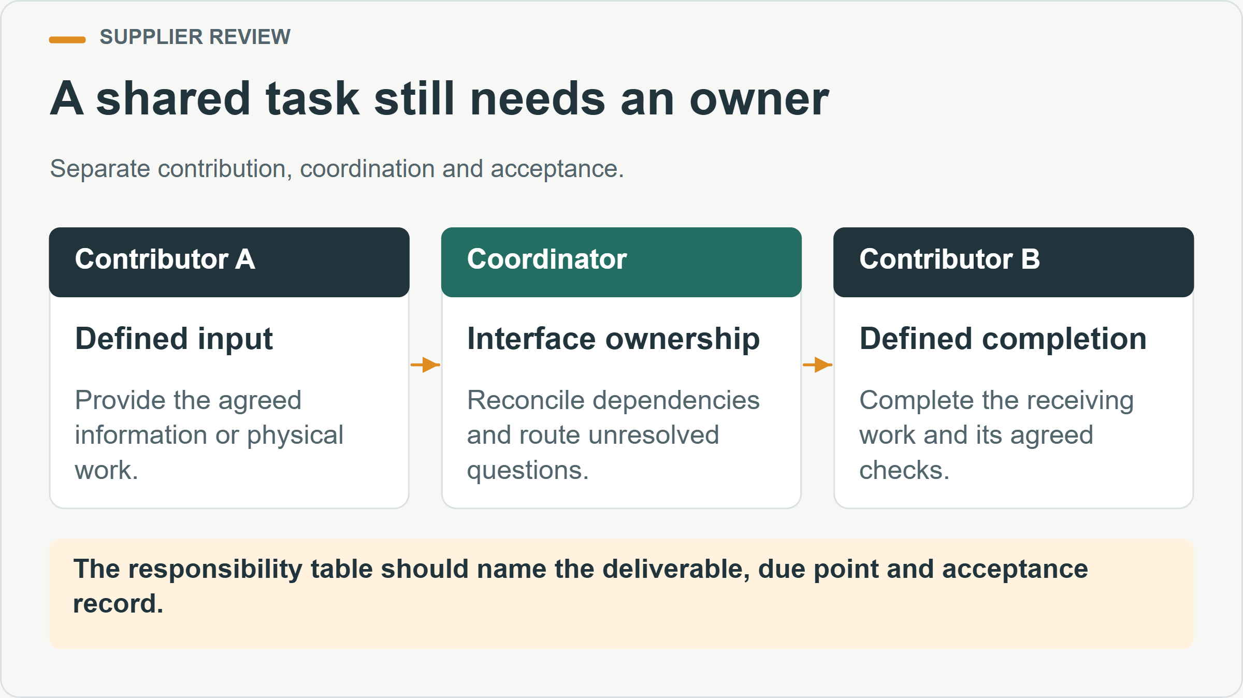
Task: Click the 'Contributor B' card header
Action: point(1014,262)
